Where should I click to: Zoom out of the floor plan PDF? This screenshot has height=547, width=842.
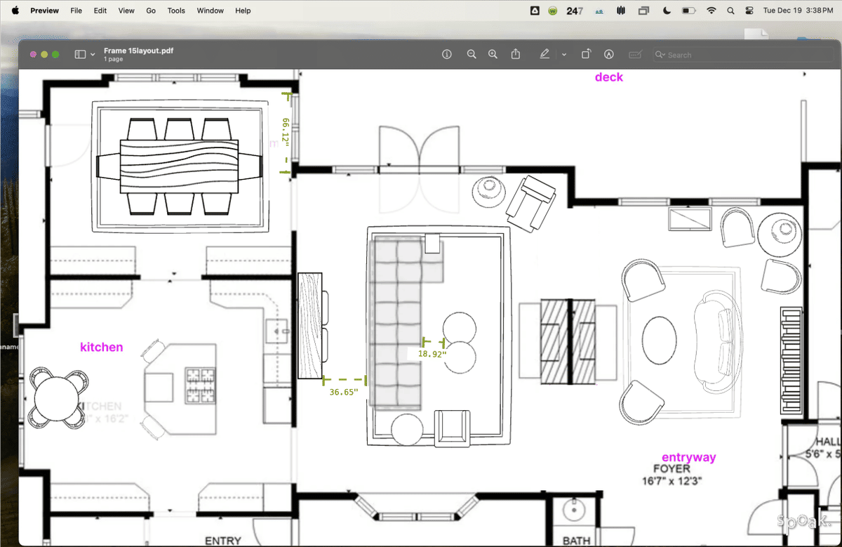click(x=472, y=54)
